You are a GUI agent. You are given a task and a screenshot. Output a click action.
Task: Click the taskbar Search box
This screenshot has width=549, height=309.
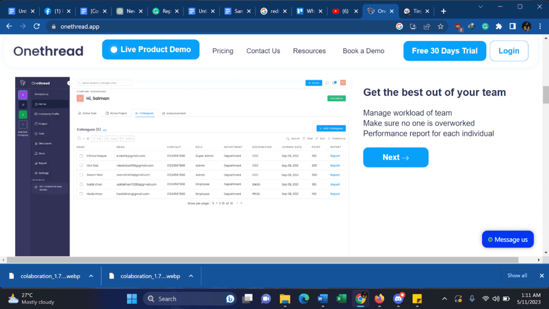click(190, 299)
